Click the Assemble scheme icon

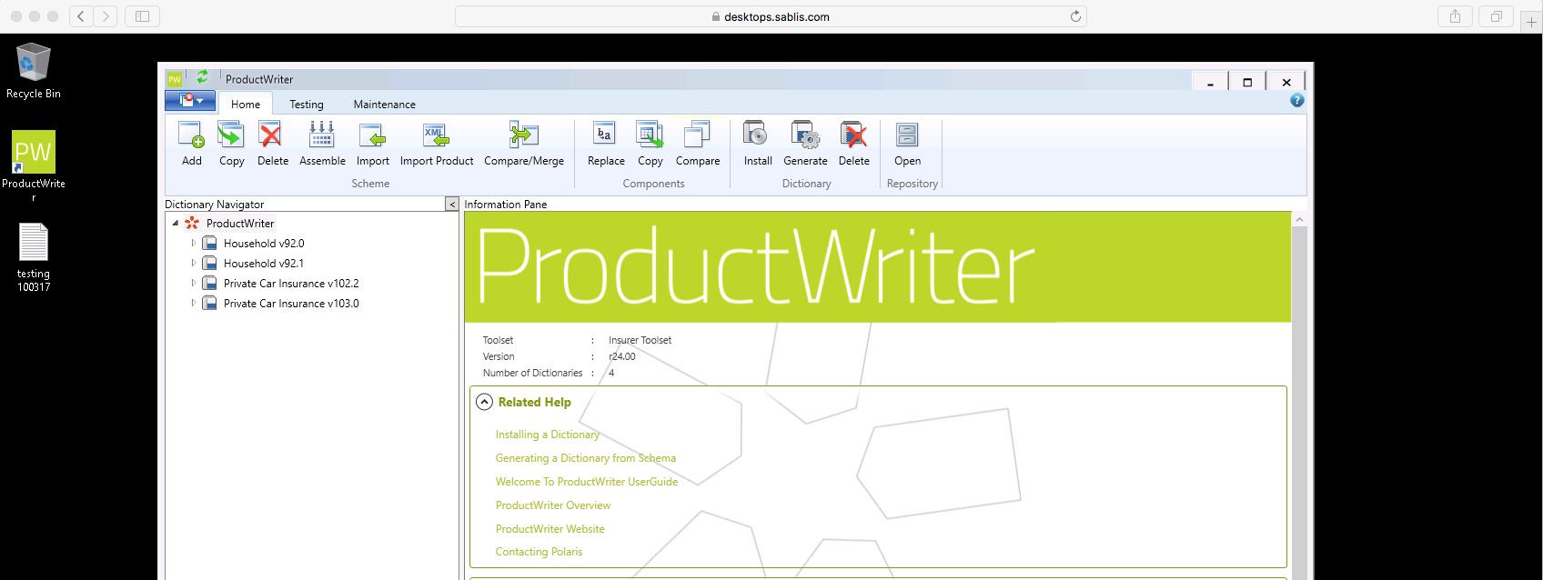click(x=322, y=136)
